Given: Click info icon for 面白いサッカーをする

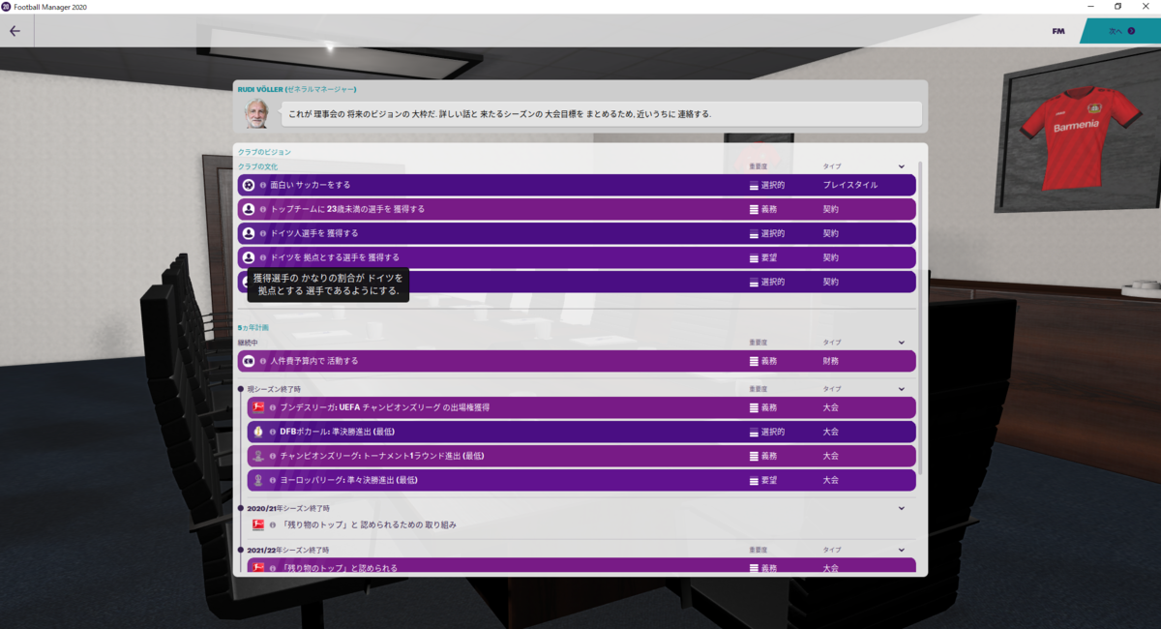Looking at the screenshot, I should pyautogui.click(x=263, y=185).
